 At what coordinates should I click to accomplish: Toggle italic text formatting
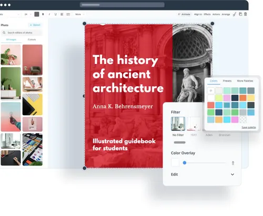[x=49, y=14]
